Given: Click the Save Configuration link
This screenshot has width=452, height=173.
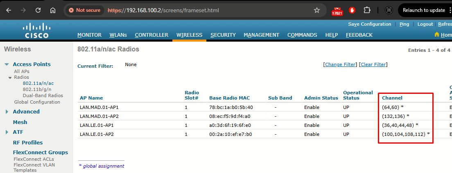Looking at the screenshot, I should tap(370, 24).
